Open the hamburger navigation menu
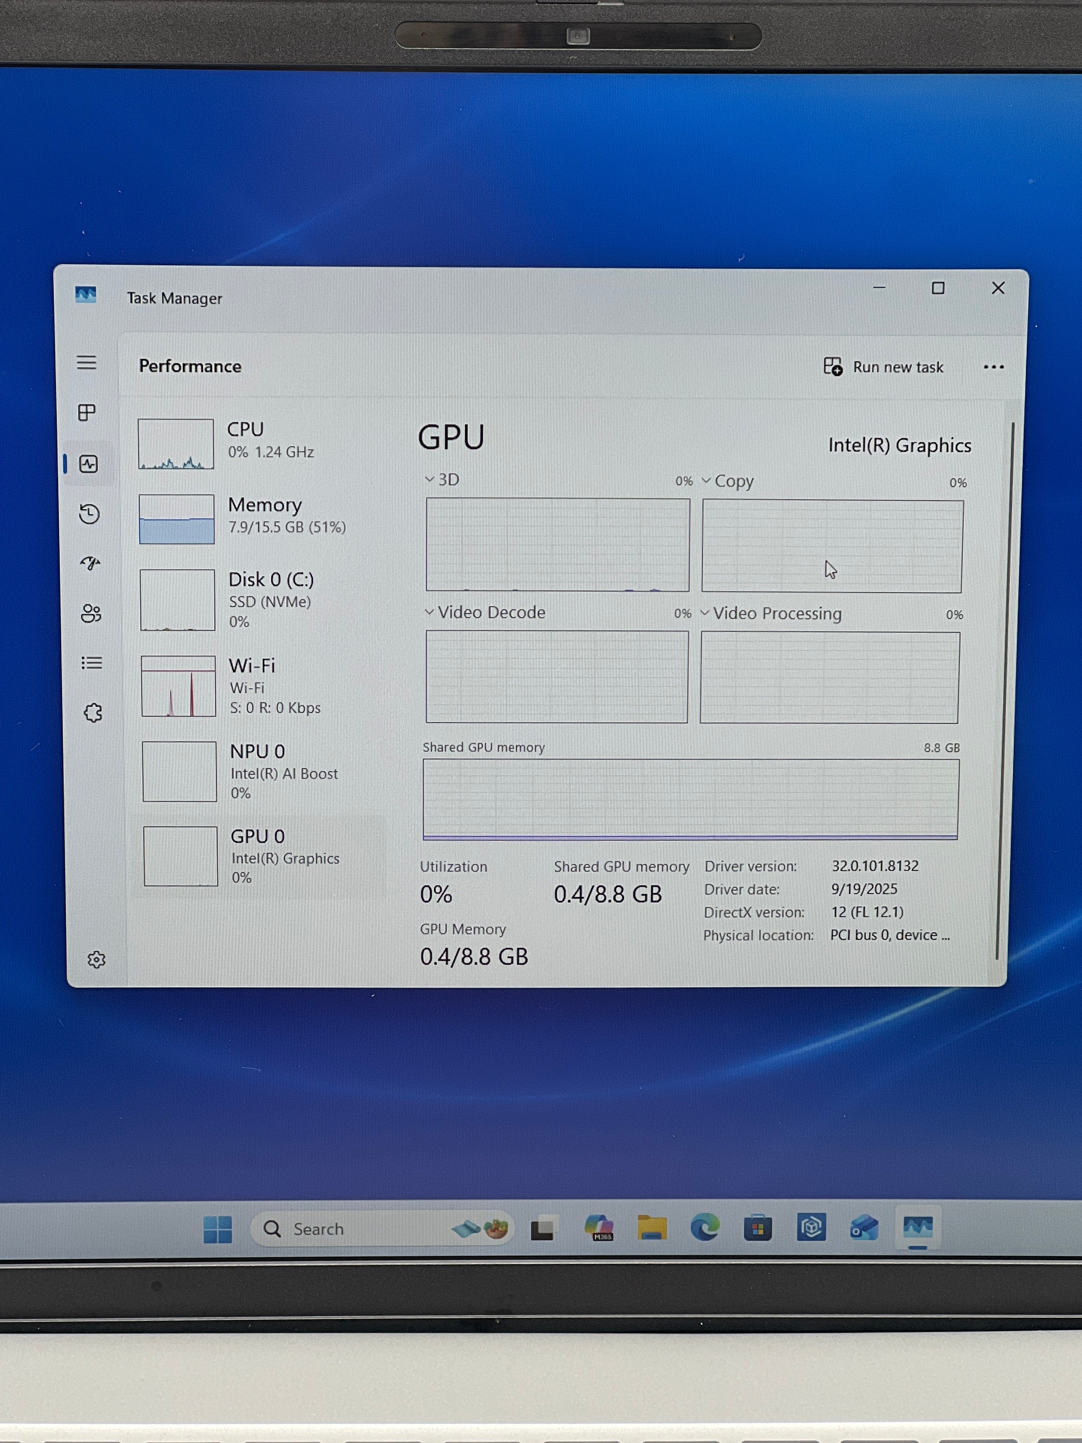The height and width of the screenshot is (1443, 1082). (x=87, y=363)
